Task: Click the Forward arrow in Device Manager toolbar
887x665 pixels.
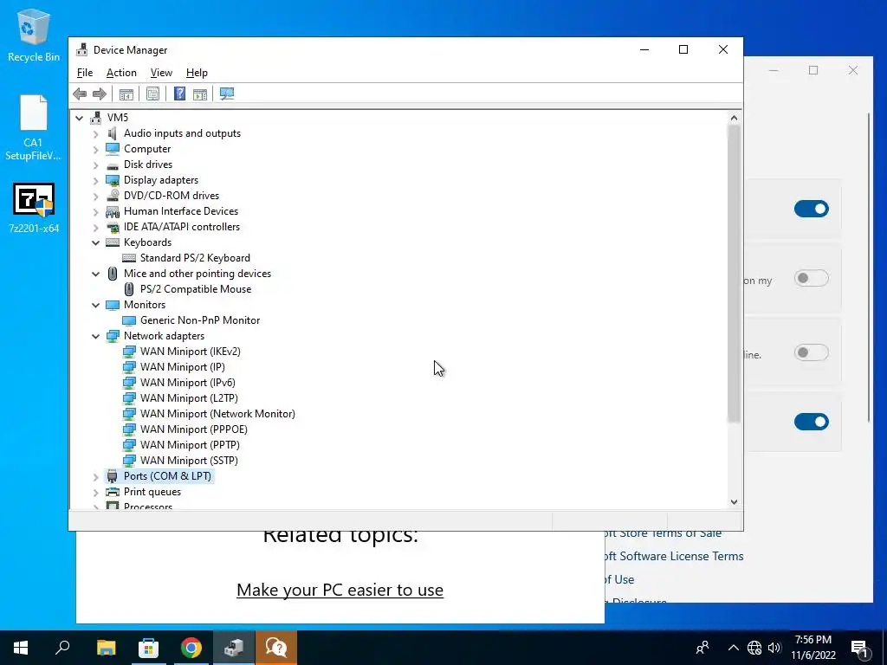Action: [100, 94]
